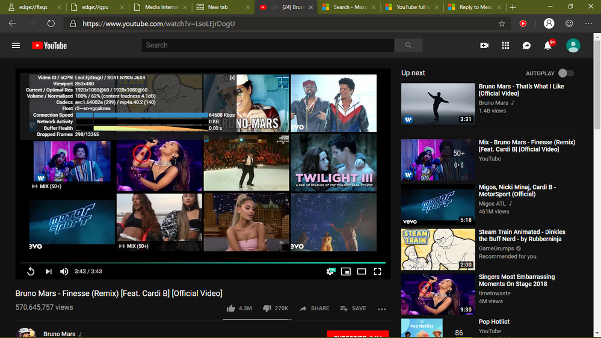Open Bruno Mars channel name below video
601x338 pixels.
click(60, 334)
